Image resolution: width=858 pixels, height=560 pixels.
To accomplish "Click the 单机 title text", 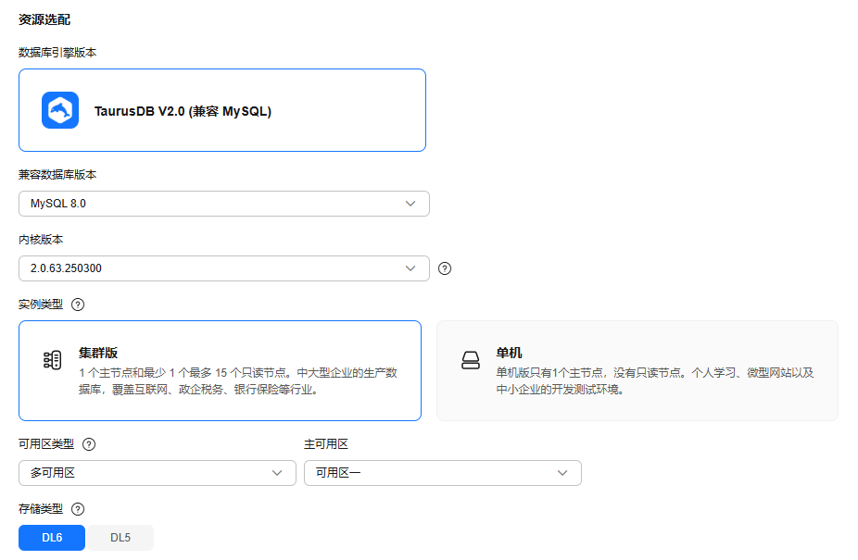I will tap(509, 353).
